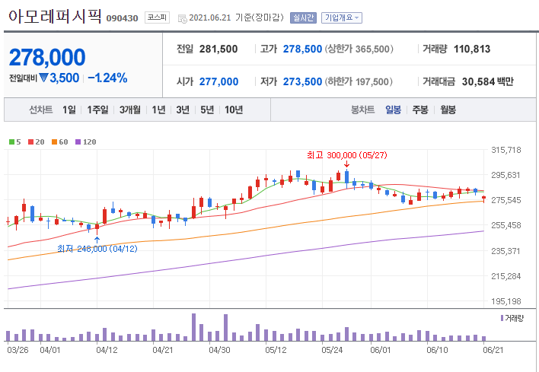Click the 거래대금 30,584 백만 value

tap(487, 81)
